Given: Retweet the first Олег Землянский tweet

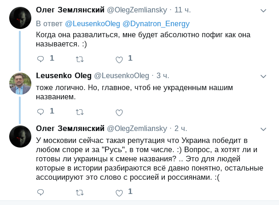Looking at the screenshot, I should [x=80, y=59].
